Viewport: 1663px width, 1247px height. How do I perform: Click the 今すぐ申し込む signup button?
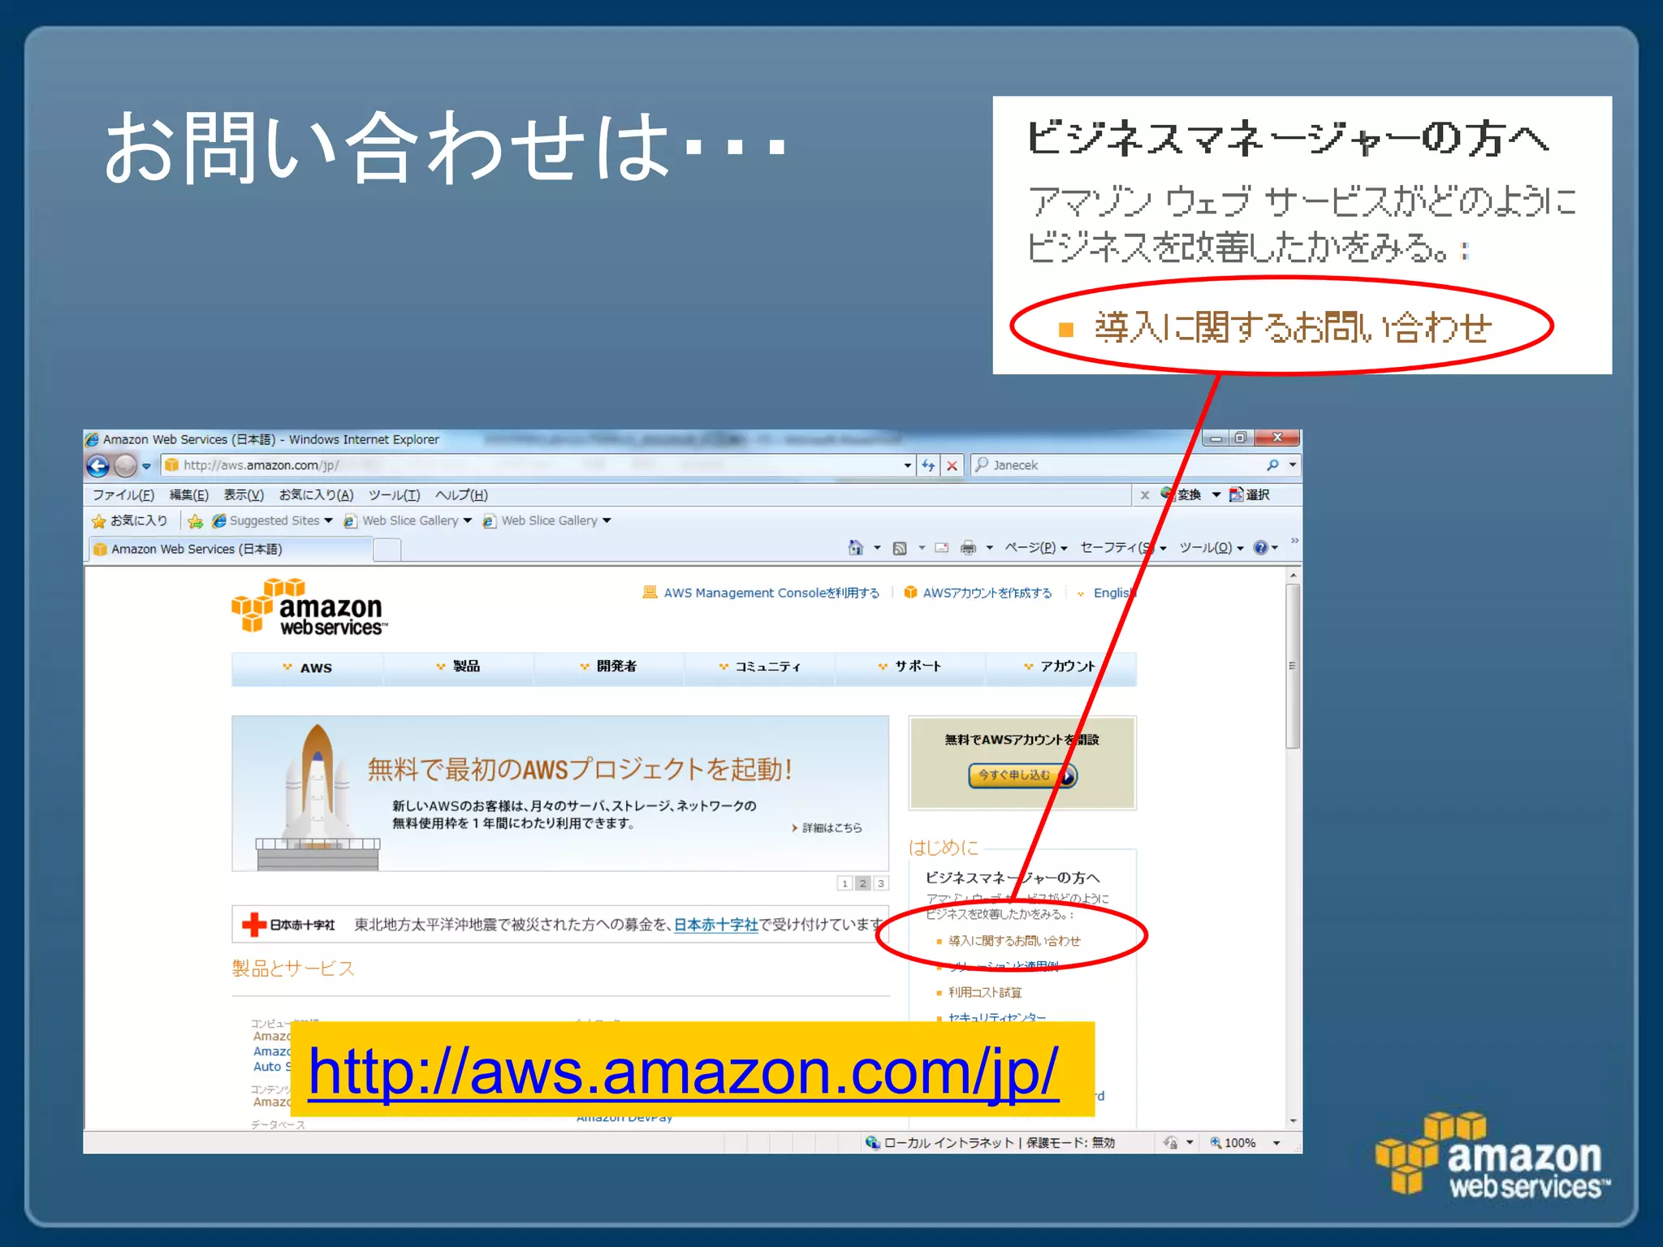point(1022,775)
